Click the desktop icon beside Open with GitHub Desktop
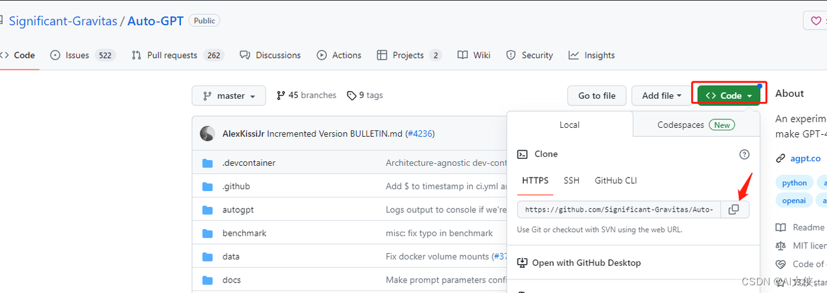The height and width of the screenshot is (293, 827). [523, 263]
